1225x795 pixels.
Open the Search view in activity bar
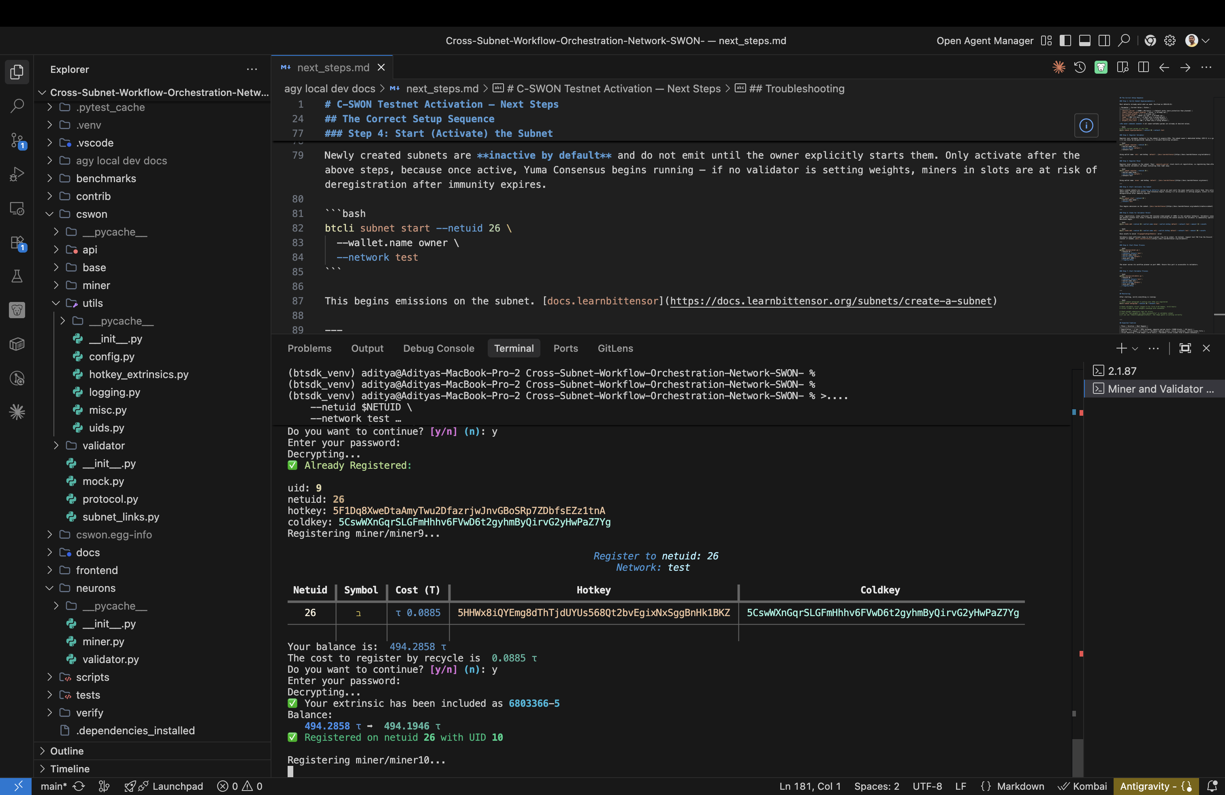click(x=17, y=106)
